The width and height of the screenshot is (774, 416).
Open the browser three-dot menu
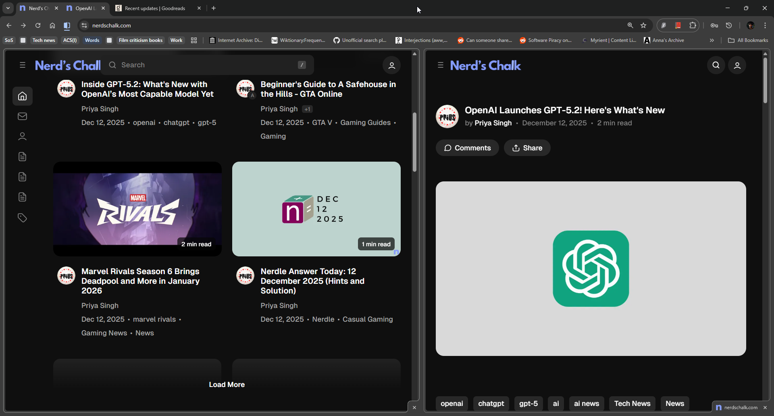coord(765,25)
